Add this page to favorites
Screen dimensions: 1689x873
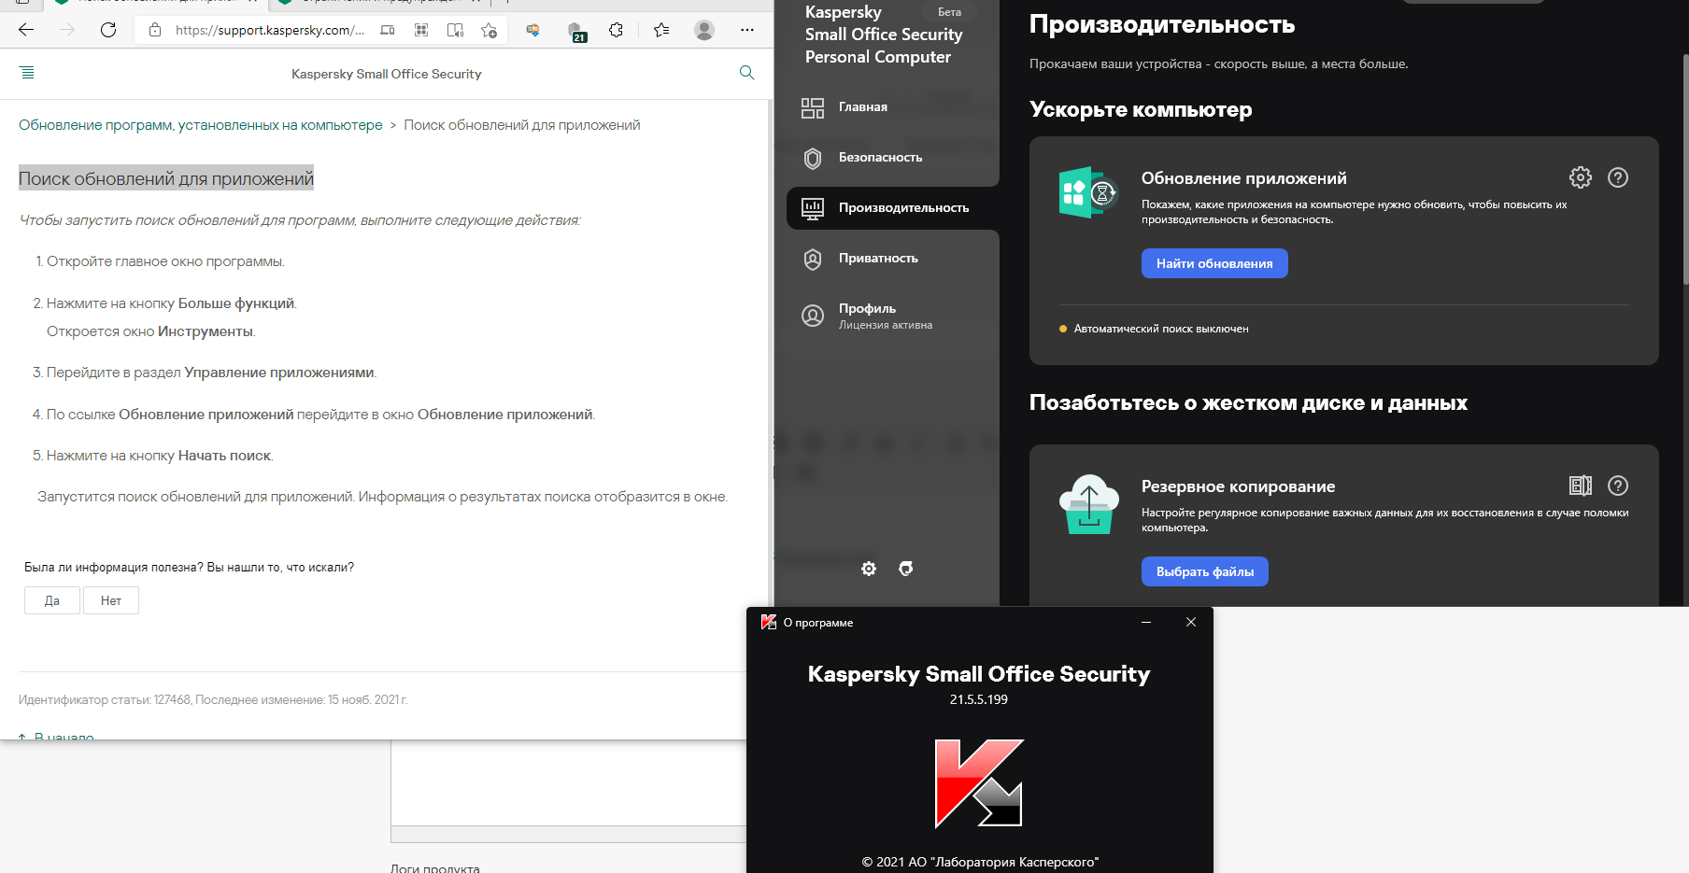point(489,30)
